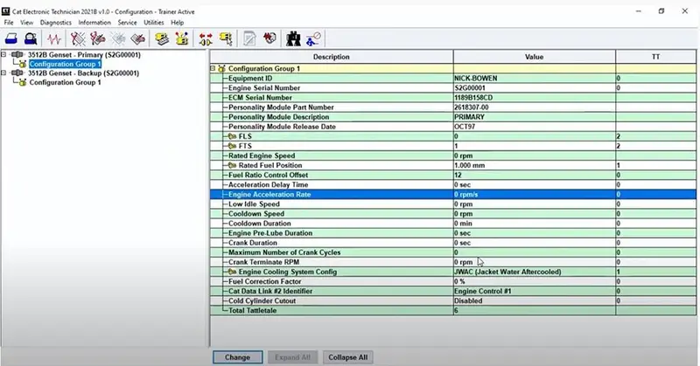This screenshot has width=700, height=366.
Task: Select the Cooldown Duration row
Action: tap(453, 224)
